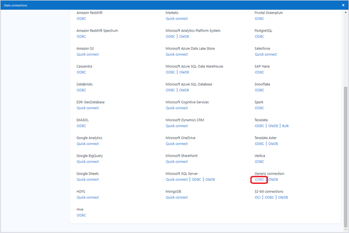Open ODBC link under EXASOL
The height and width of the screenshot is (233, 349).
81,126
